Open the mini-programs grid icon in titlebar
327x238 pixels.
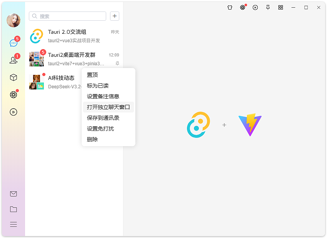[280, 7]
